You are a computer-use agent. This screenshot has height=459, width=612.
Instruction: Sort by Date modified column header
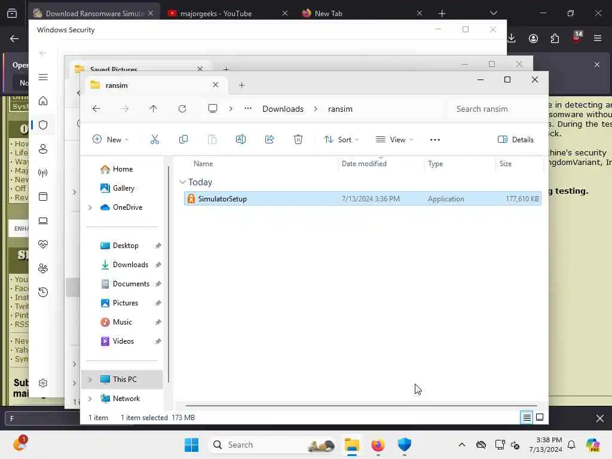pos(364,164)
